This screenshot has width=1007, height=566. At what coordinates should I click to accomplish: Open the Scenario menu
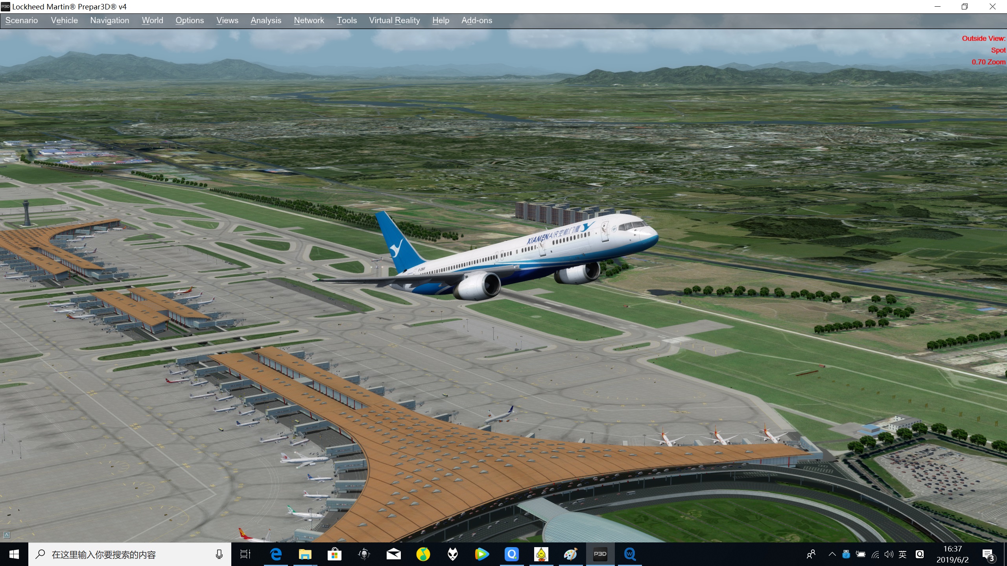[x=22, y=20]
